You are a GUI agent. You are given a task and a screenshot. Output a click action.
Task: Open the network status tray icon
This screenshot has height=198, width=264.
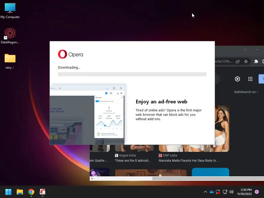coord(225,192)
